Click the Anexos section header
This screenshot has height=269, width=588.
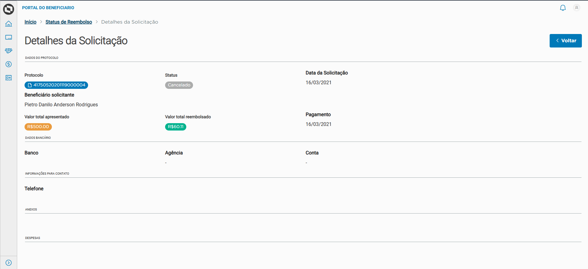pyautogui.click(x=31, y=210)
